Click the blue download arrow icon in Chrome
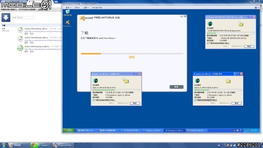The height and width of the screenshot is (148, 263). [6, 17]
